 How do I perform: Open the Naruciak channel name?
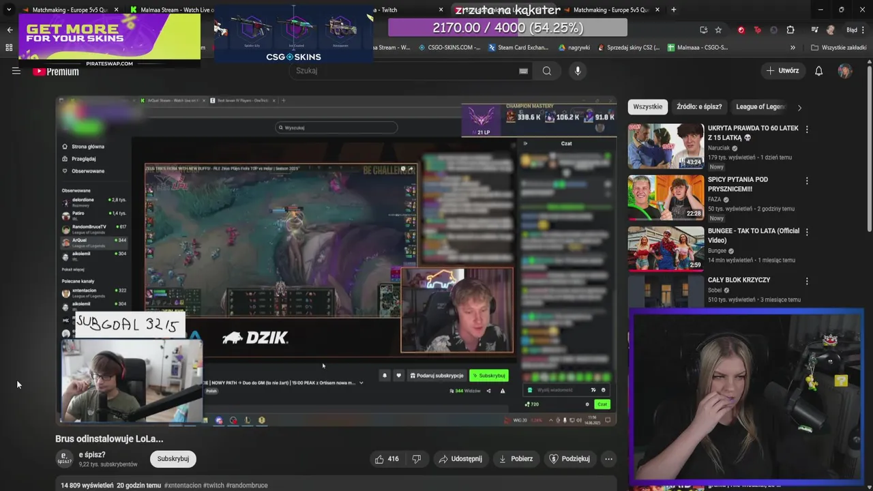point(719,147)
